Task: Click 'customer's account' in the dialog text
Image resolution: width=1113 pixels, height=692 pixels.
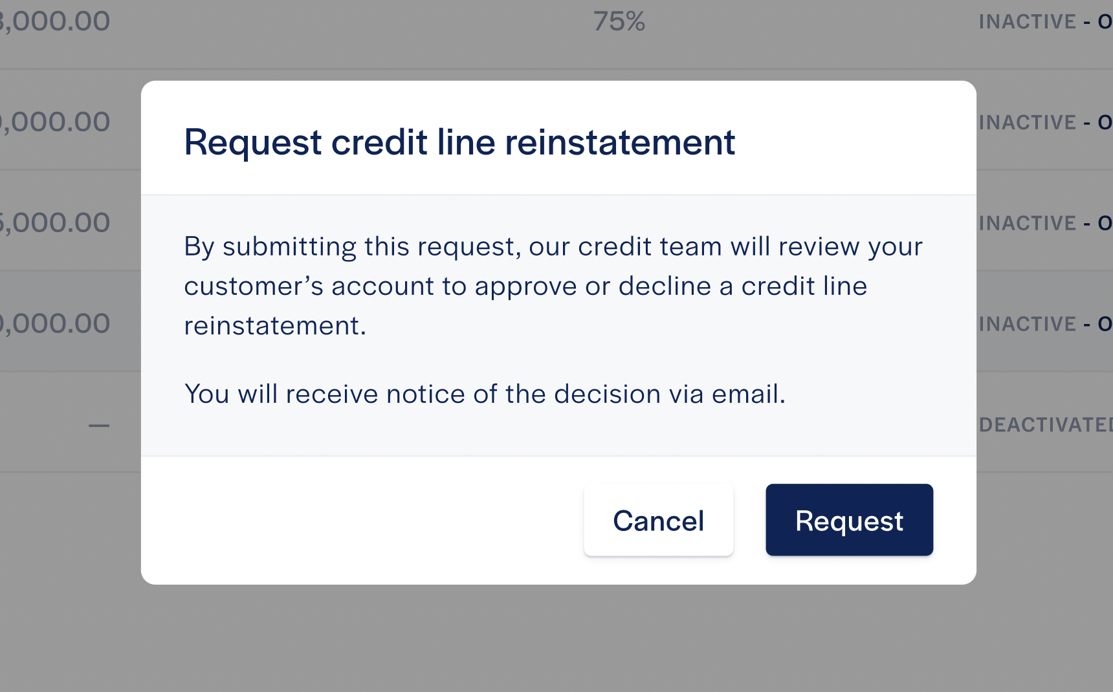Action: [309, 287]
